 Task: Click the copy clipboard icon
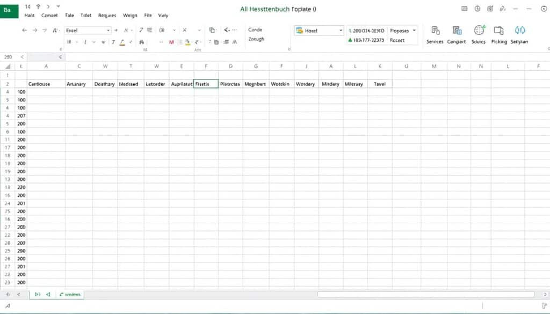[x=212, y=30]
